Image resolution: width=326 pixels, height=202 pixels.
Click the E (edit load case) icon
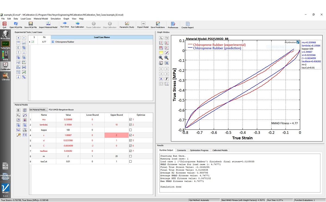coord(18,48)
